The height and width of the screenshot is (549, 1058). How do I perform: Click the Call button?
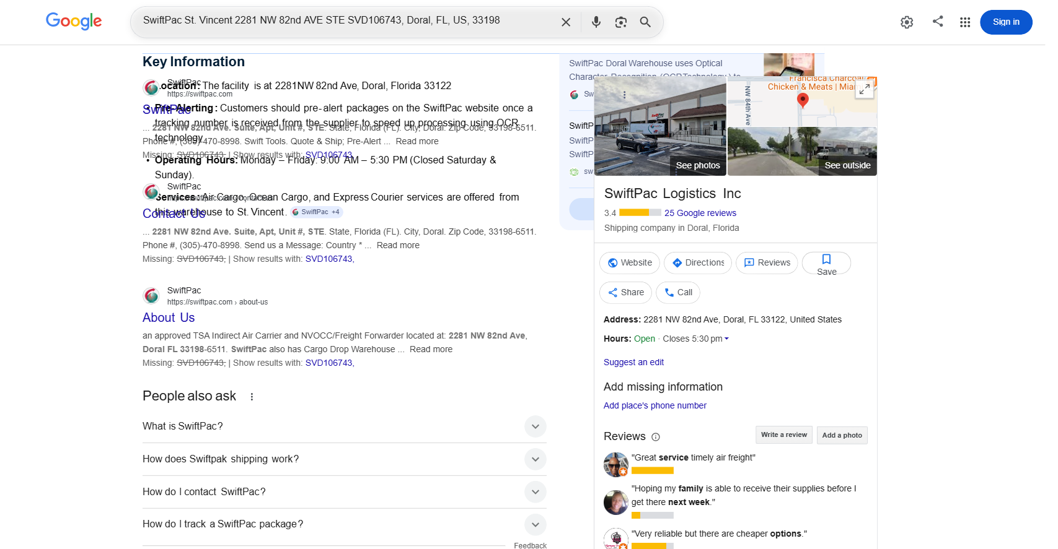tap(678, 292)
